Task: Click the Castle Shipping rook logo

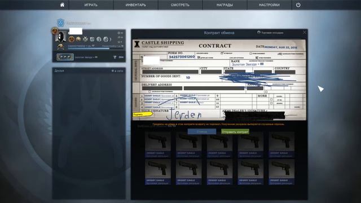Action: 137,44
